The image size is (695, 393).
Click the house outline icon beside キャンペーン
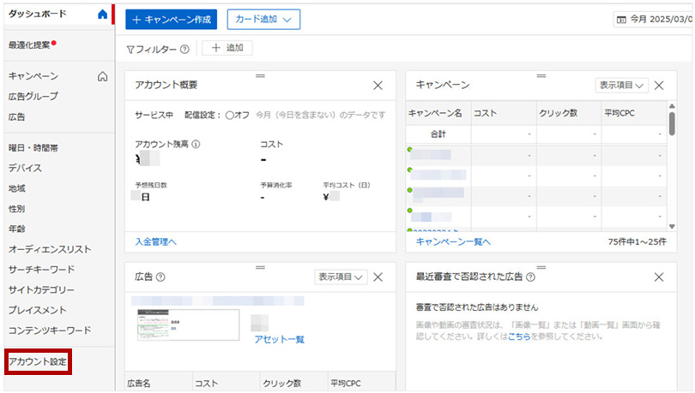pyautogui.click(x=102, y=76)
